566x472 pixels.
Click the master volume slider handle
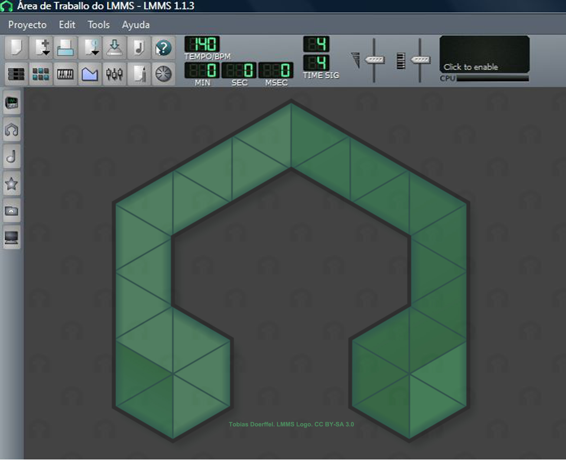(x=374, y=60)
